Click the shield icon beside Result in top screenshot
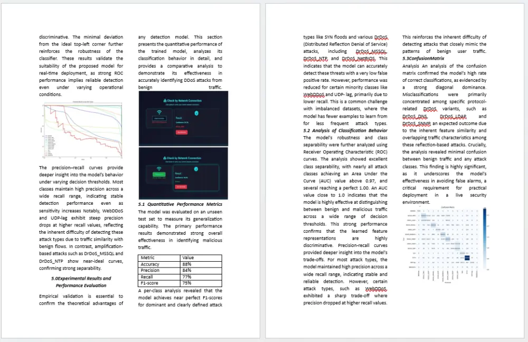 [x=196, y=112]
